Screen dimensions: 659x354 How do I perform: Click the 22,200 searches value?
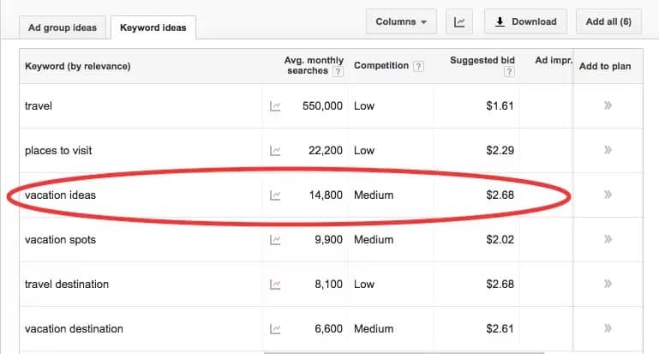(326, 151)
